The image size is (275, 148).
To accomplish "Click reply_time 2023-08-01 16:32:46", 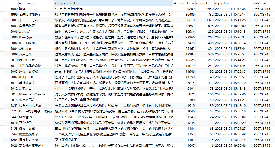I will click(230, 94).
